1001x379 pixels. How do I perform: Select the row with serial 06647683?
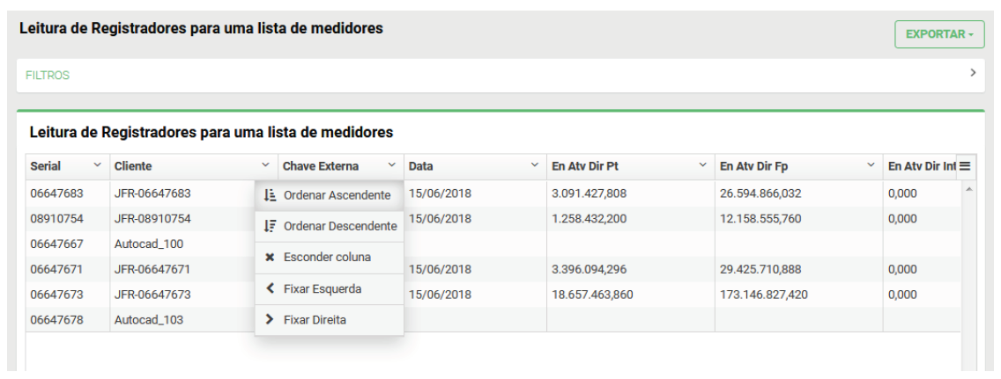pos(56,193)
